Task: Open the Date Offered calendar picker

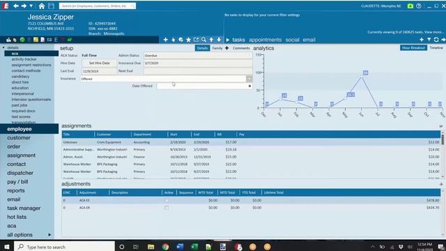Action: 249,86
